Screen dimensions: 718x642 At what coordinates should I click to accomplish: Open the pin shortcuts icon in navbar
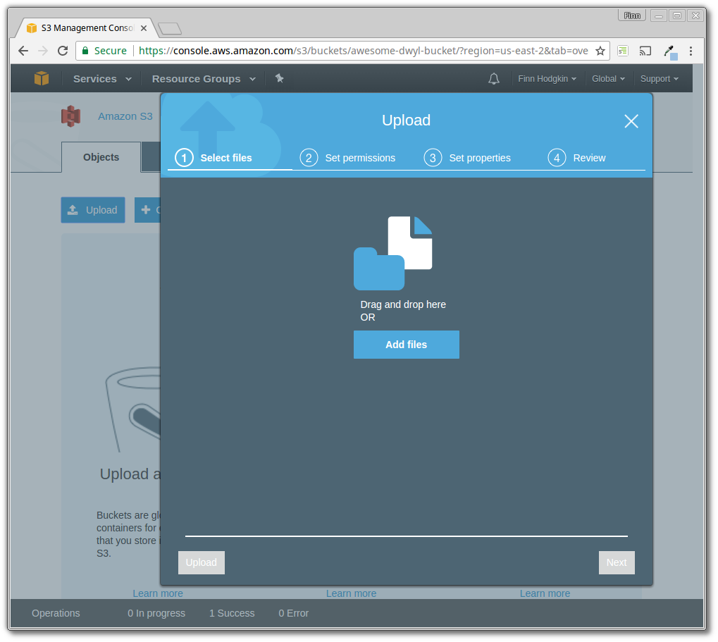pos(279,78)
